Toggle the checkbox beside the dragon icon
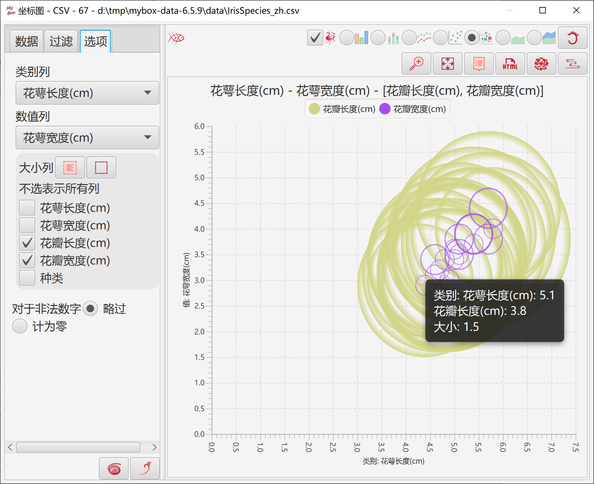 (315, 38)
